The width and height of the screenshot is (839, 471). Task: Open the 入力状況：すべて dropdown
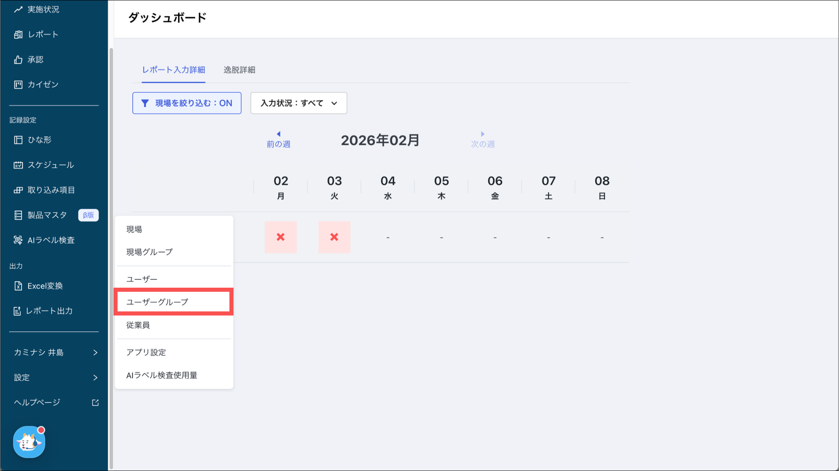299,103
